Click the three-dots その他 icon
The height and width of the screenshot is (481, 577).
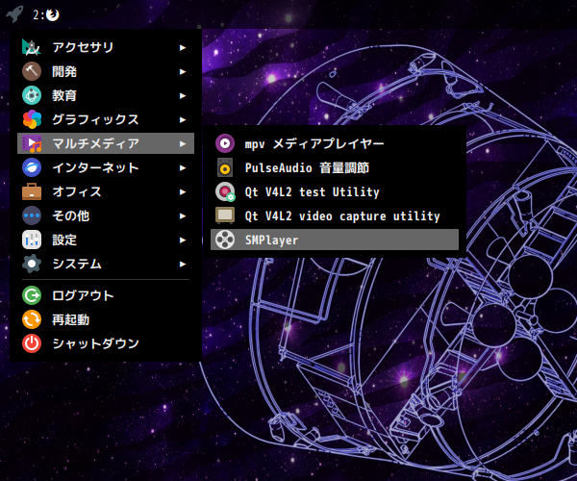[x=32, y=215]
